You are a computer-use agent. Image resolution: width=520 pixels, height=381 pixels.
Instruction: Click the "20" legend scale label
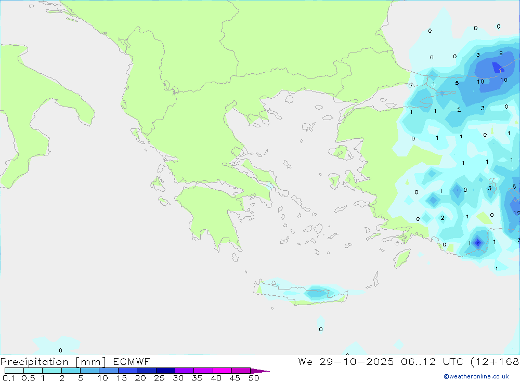coord(140,378)
